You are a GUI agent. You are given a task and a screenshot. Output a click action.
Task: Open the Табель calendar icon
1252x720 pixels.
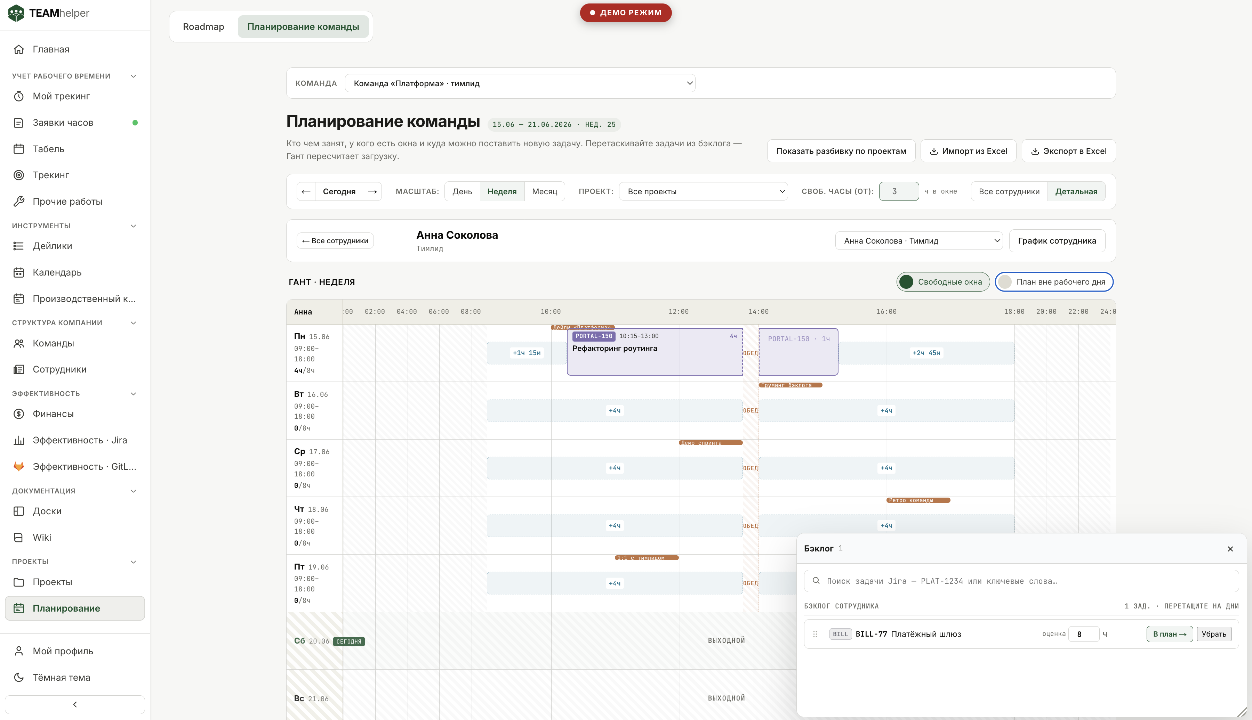19,149
